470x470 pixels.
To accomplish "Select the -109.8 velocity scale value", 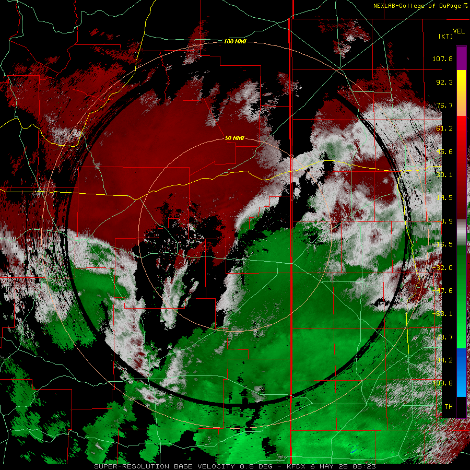I will (x=440, y=383).
